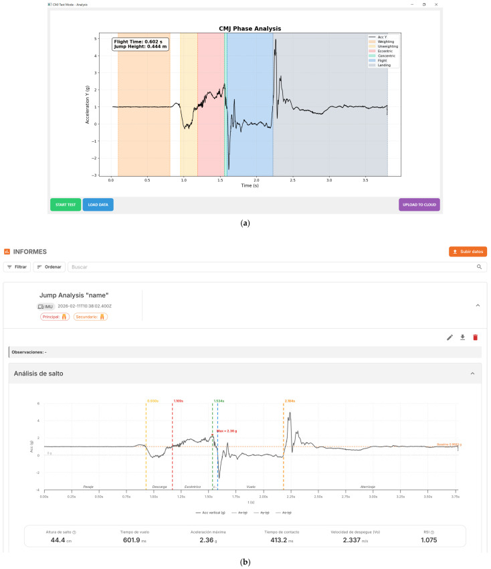Toggle the last struck-through legend series
491x569 pixels.
pyautogui.click(x=284, y=513)
